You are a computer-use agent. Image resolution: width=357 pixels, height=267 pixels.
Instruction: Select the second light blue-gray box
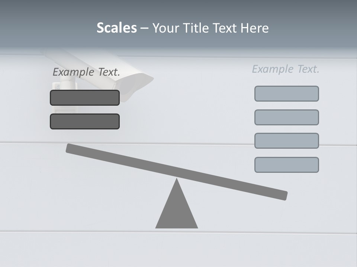[x=286, y=117]
